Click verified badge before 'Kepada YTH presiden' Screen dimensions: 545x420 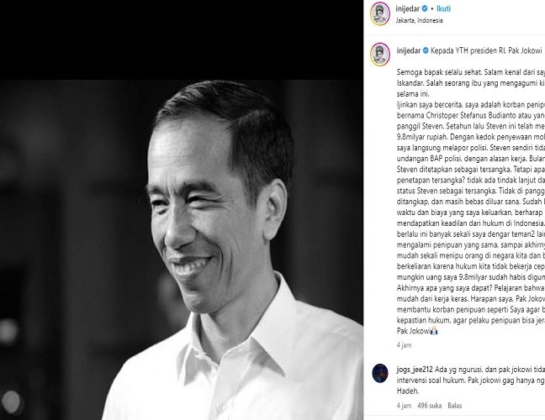426,50
